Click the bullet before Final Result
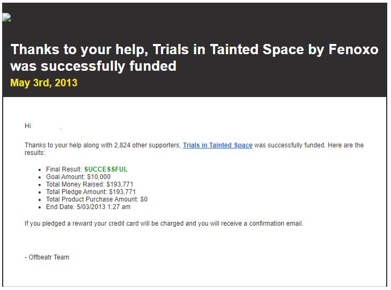This screenshot has width=391, height=290. click(x=40, y=170)
